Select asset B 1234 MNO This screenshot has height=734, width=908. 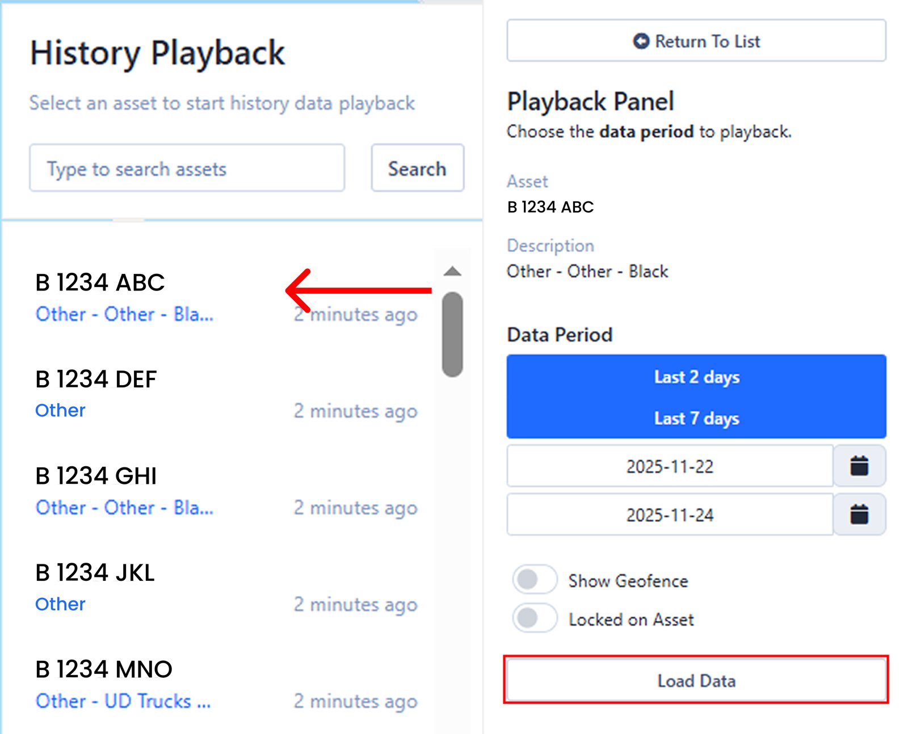click(x=104, y=669)
